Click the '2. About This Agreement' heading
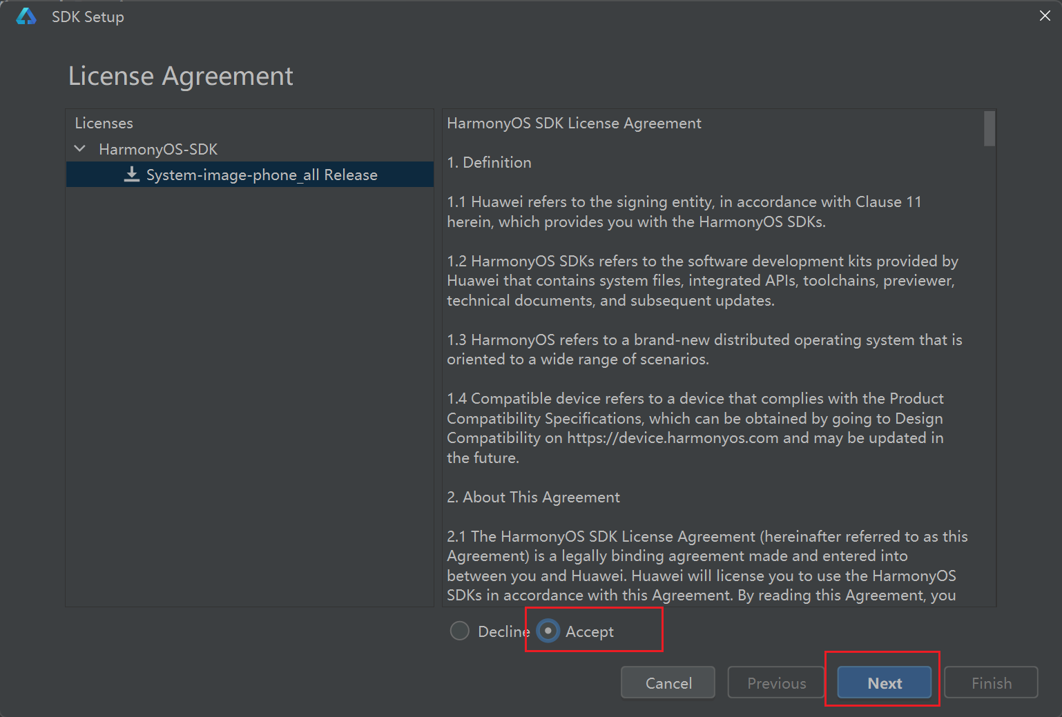 [533, 497]
